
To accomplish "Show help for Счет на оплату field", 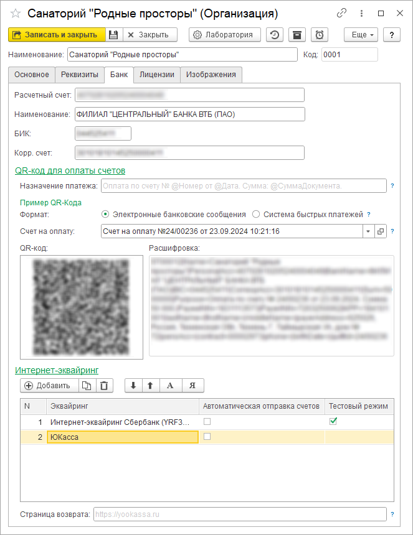I will 392,231.
